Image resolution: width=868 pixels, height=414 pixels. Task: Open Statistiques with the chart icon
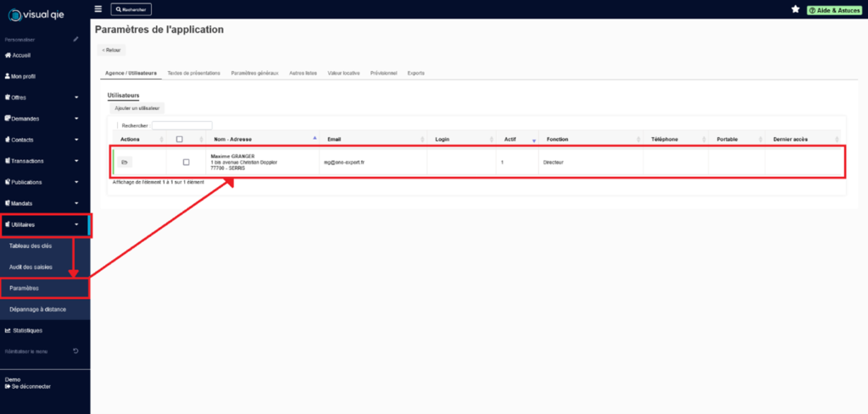8,330
